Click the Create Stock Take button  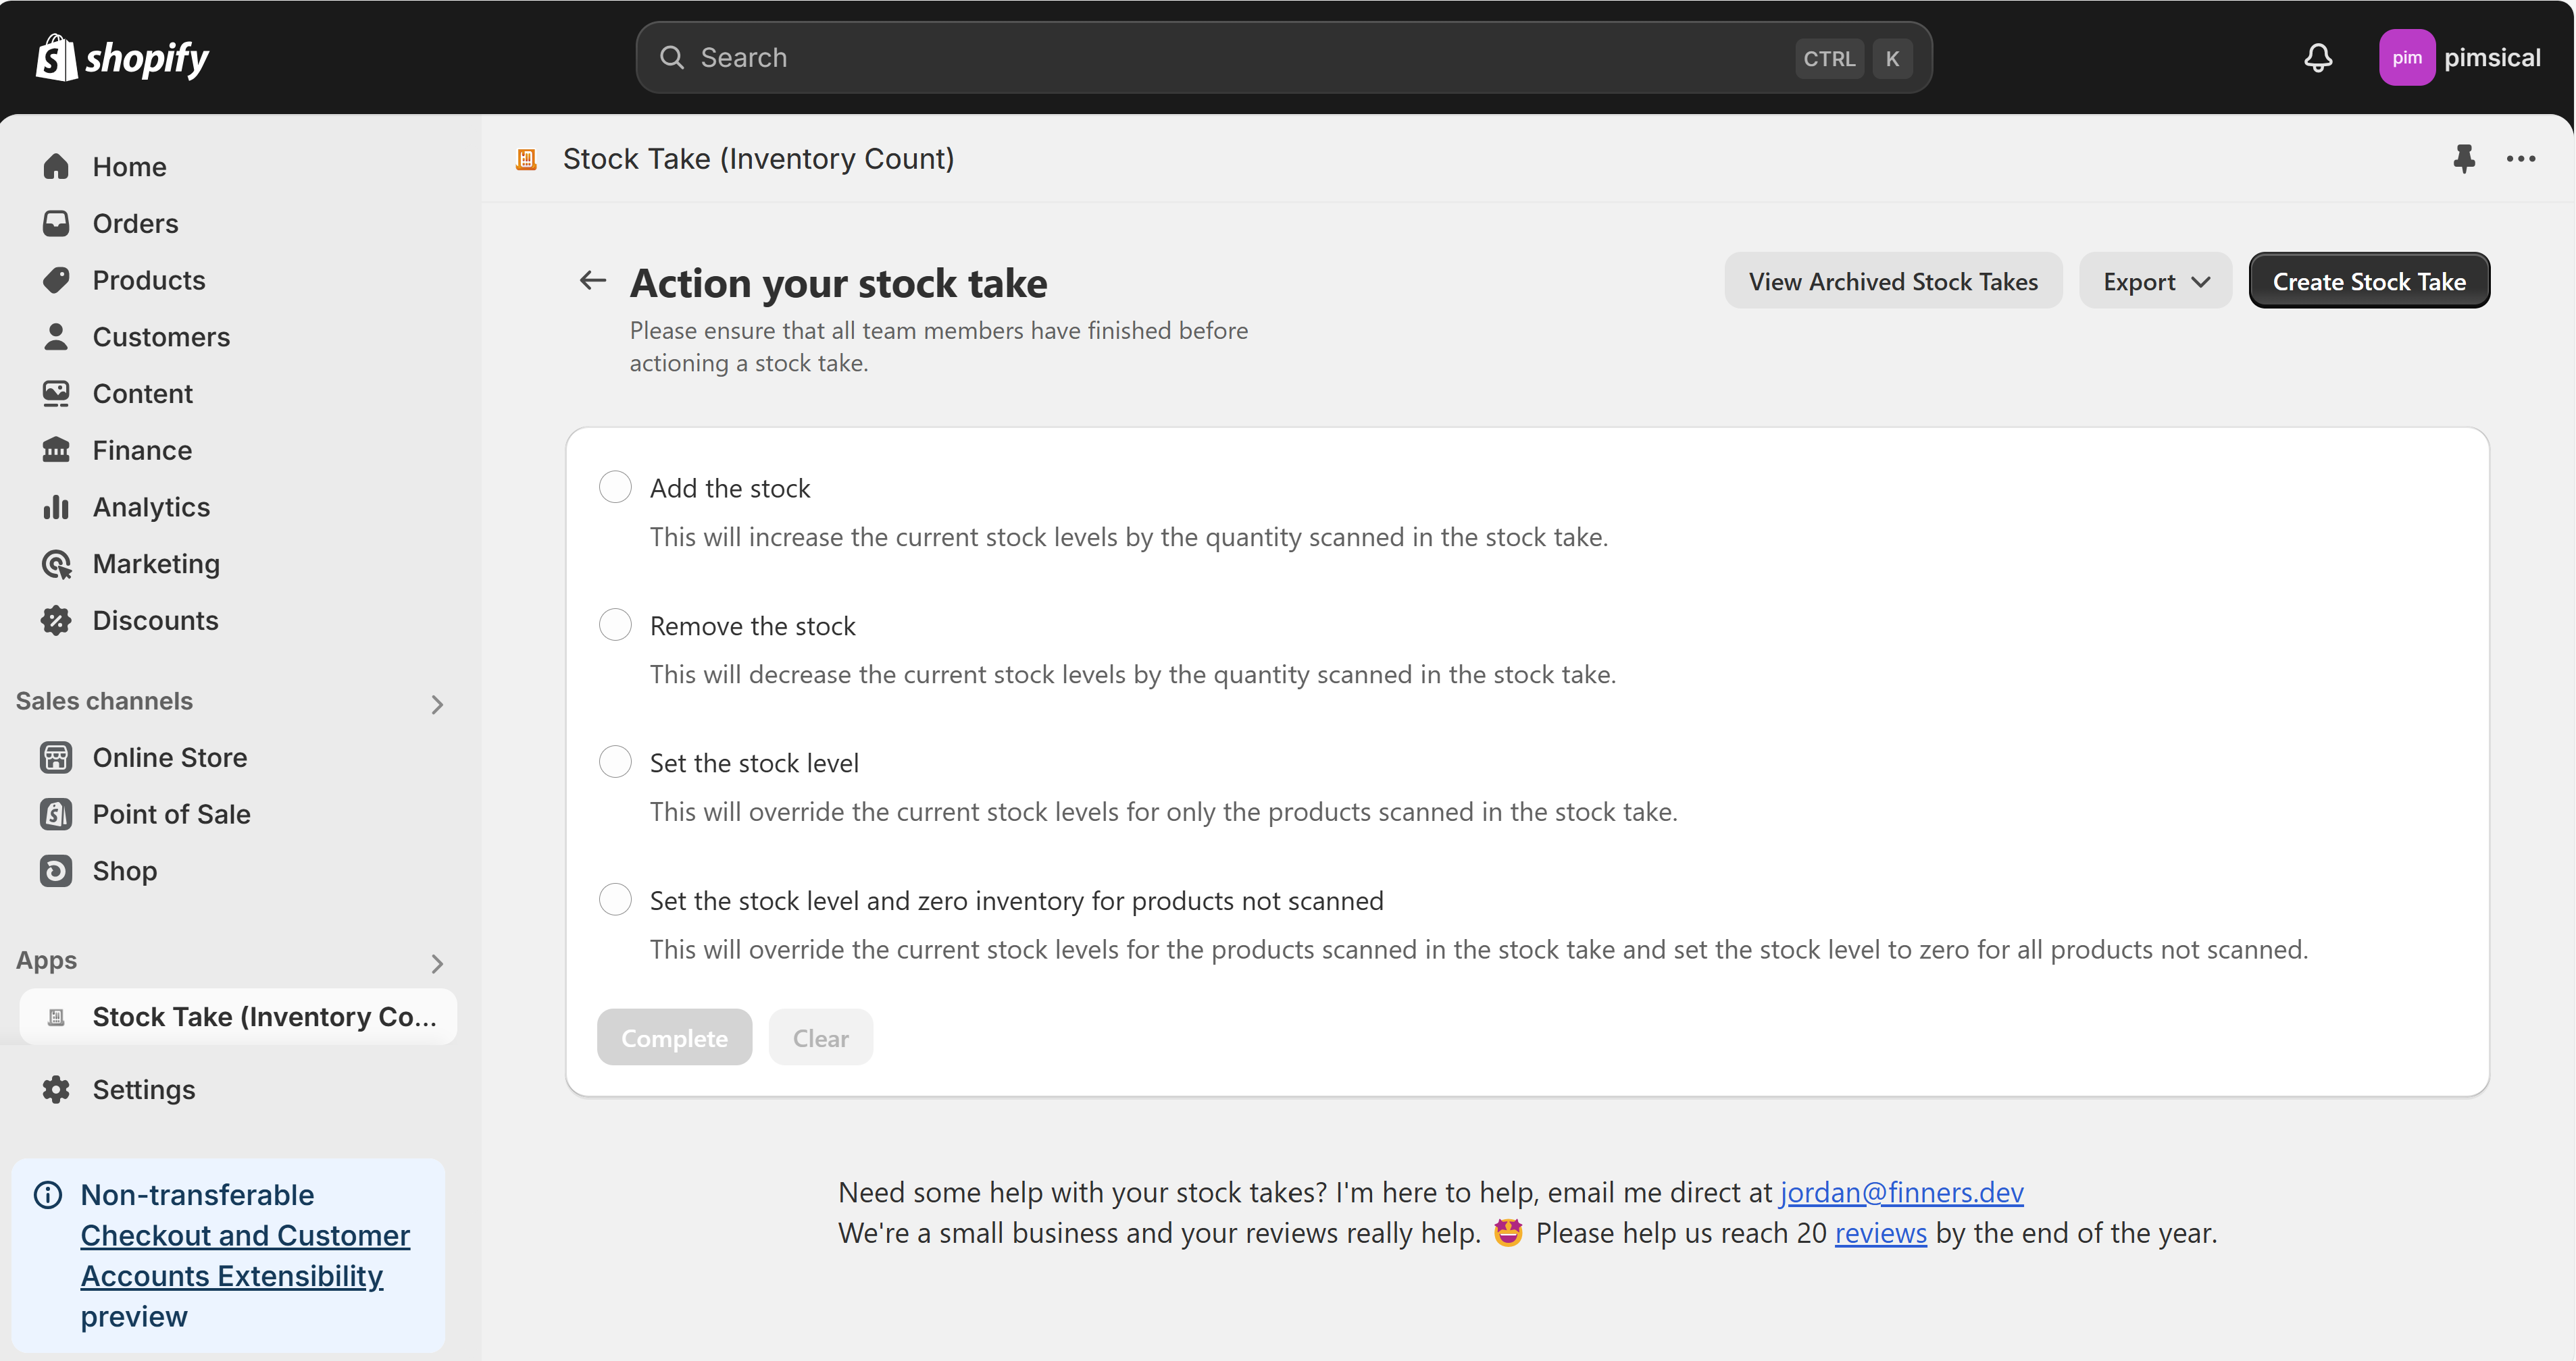(x=2368, y=281)
